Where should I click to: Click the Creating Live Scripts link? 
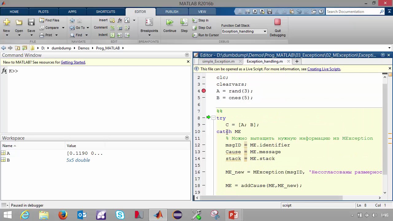click(x=324, y=69)
